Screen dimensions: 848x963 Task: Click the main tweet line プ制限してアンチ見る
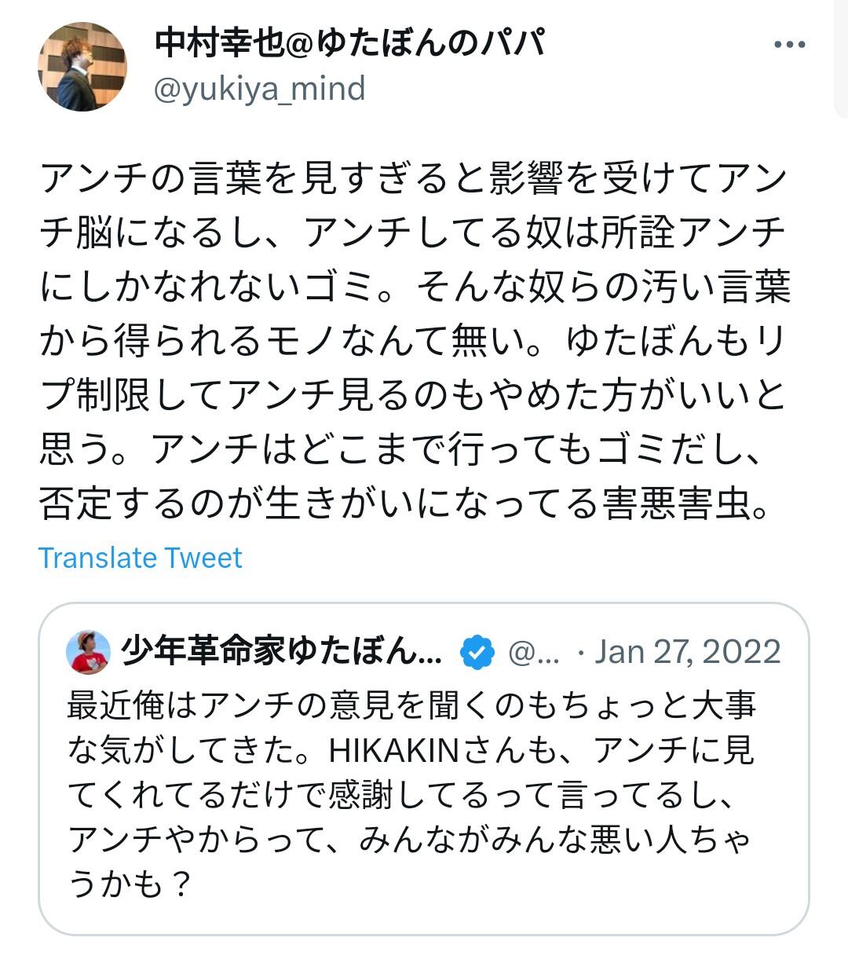pyautogui.click(x=412, y=395)
